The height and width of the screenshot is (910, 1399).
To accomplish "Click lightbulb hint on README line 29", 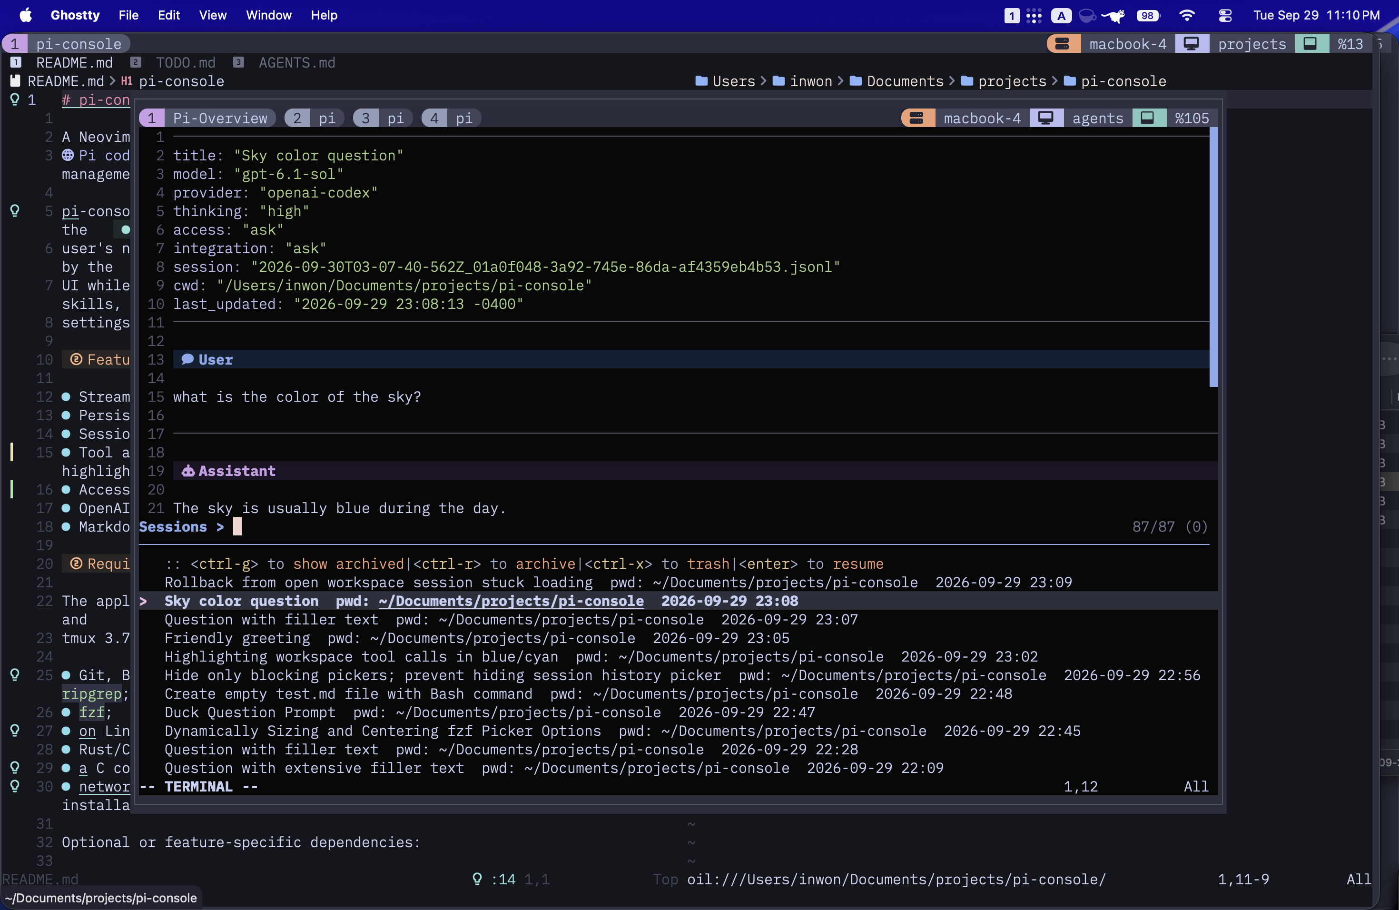I will (15, 768).
